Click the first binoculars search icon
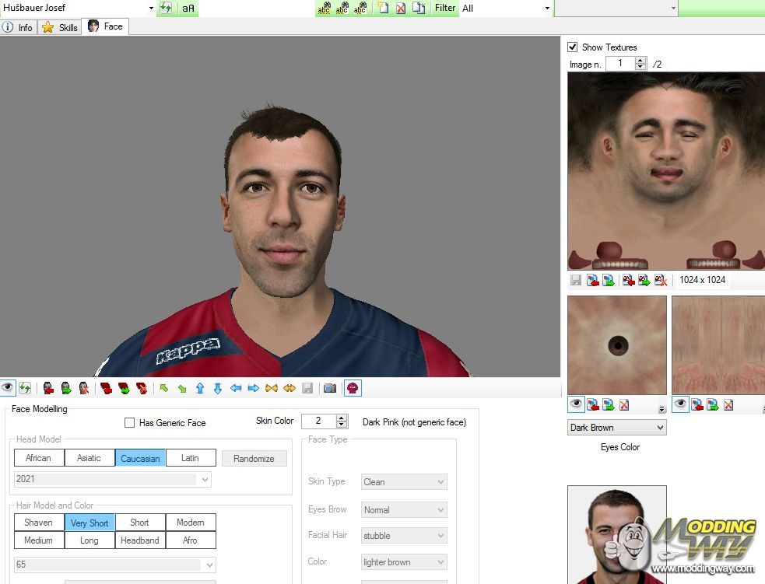The image size is (765, 584). point(325,9)
